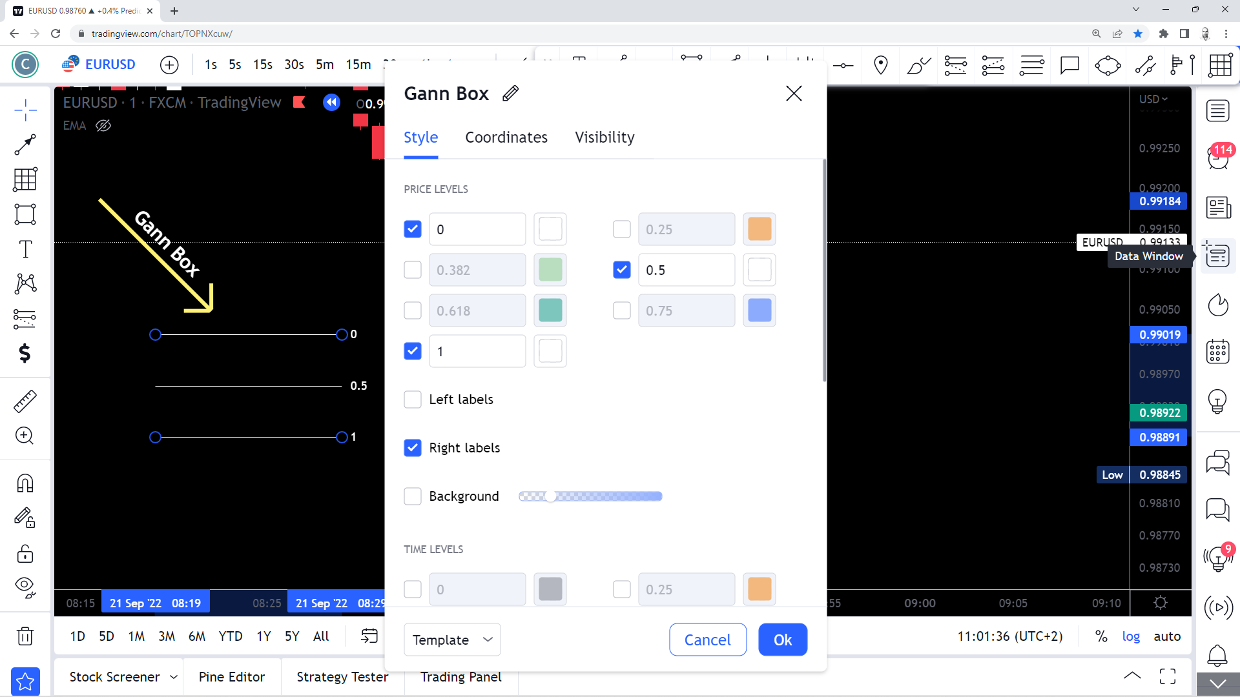The width and height of the screenshot is (1240, 697).
Task: Switch to the Coordinates tab
Action: (x=506, y=137)
